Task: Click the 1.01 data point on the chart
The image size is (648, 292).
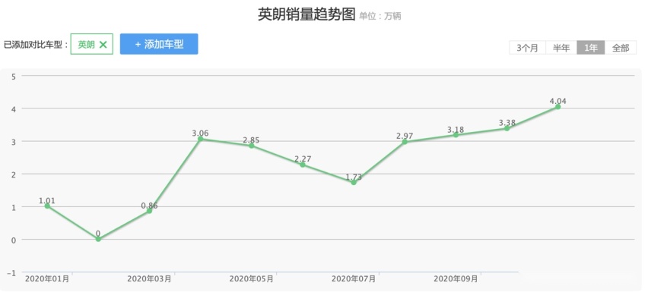Action: click(x=47, y=206)
